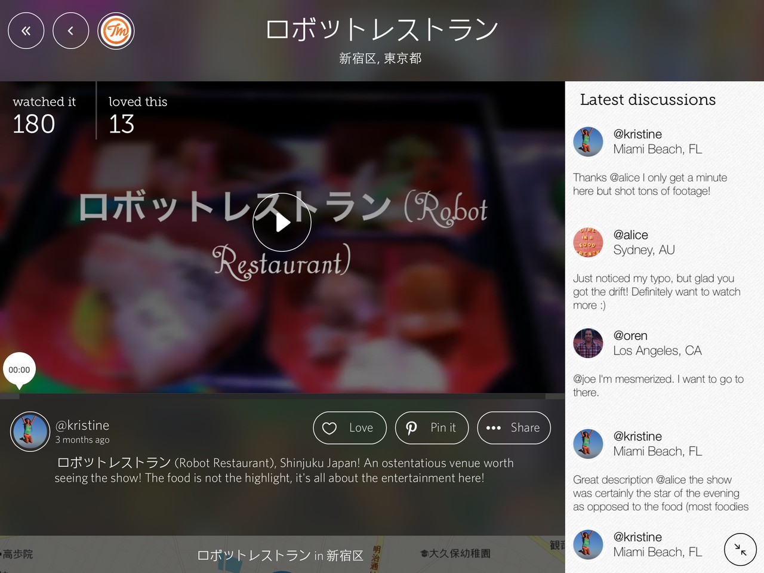Screen dimensions: 764x573
Task: Click the page title ロボットレストラン at top
Action: [x=382, y=29]
